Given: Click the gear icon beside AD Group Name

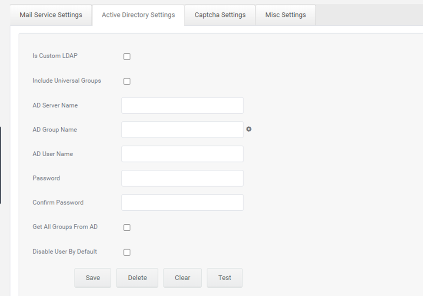Looking at the screenshot, I should (x=249, y=129).
